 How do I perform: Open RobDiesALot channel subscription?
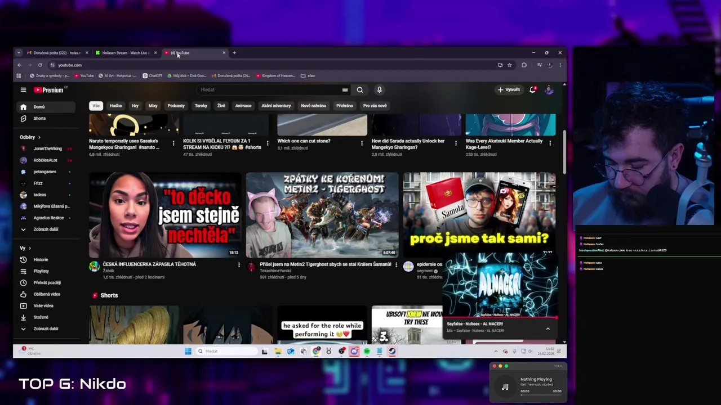[x=47, y=160]
